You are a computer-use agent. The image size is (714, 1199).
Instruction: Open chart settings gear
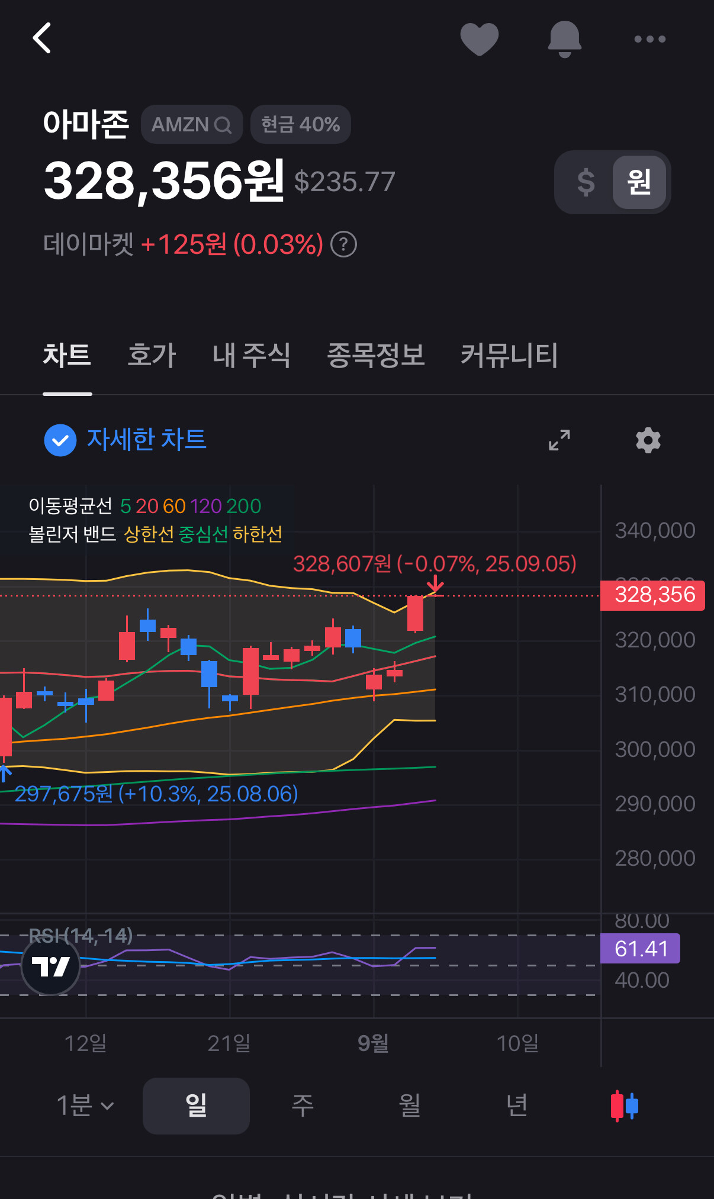(x=648, y=440)
